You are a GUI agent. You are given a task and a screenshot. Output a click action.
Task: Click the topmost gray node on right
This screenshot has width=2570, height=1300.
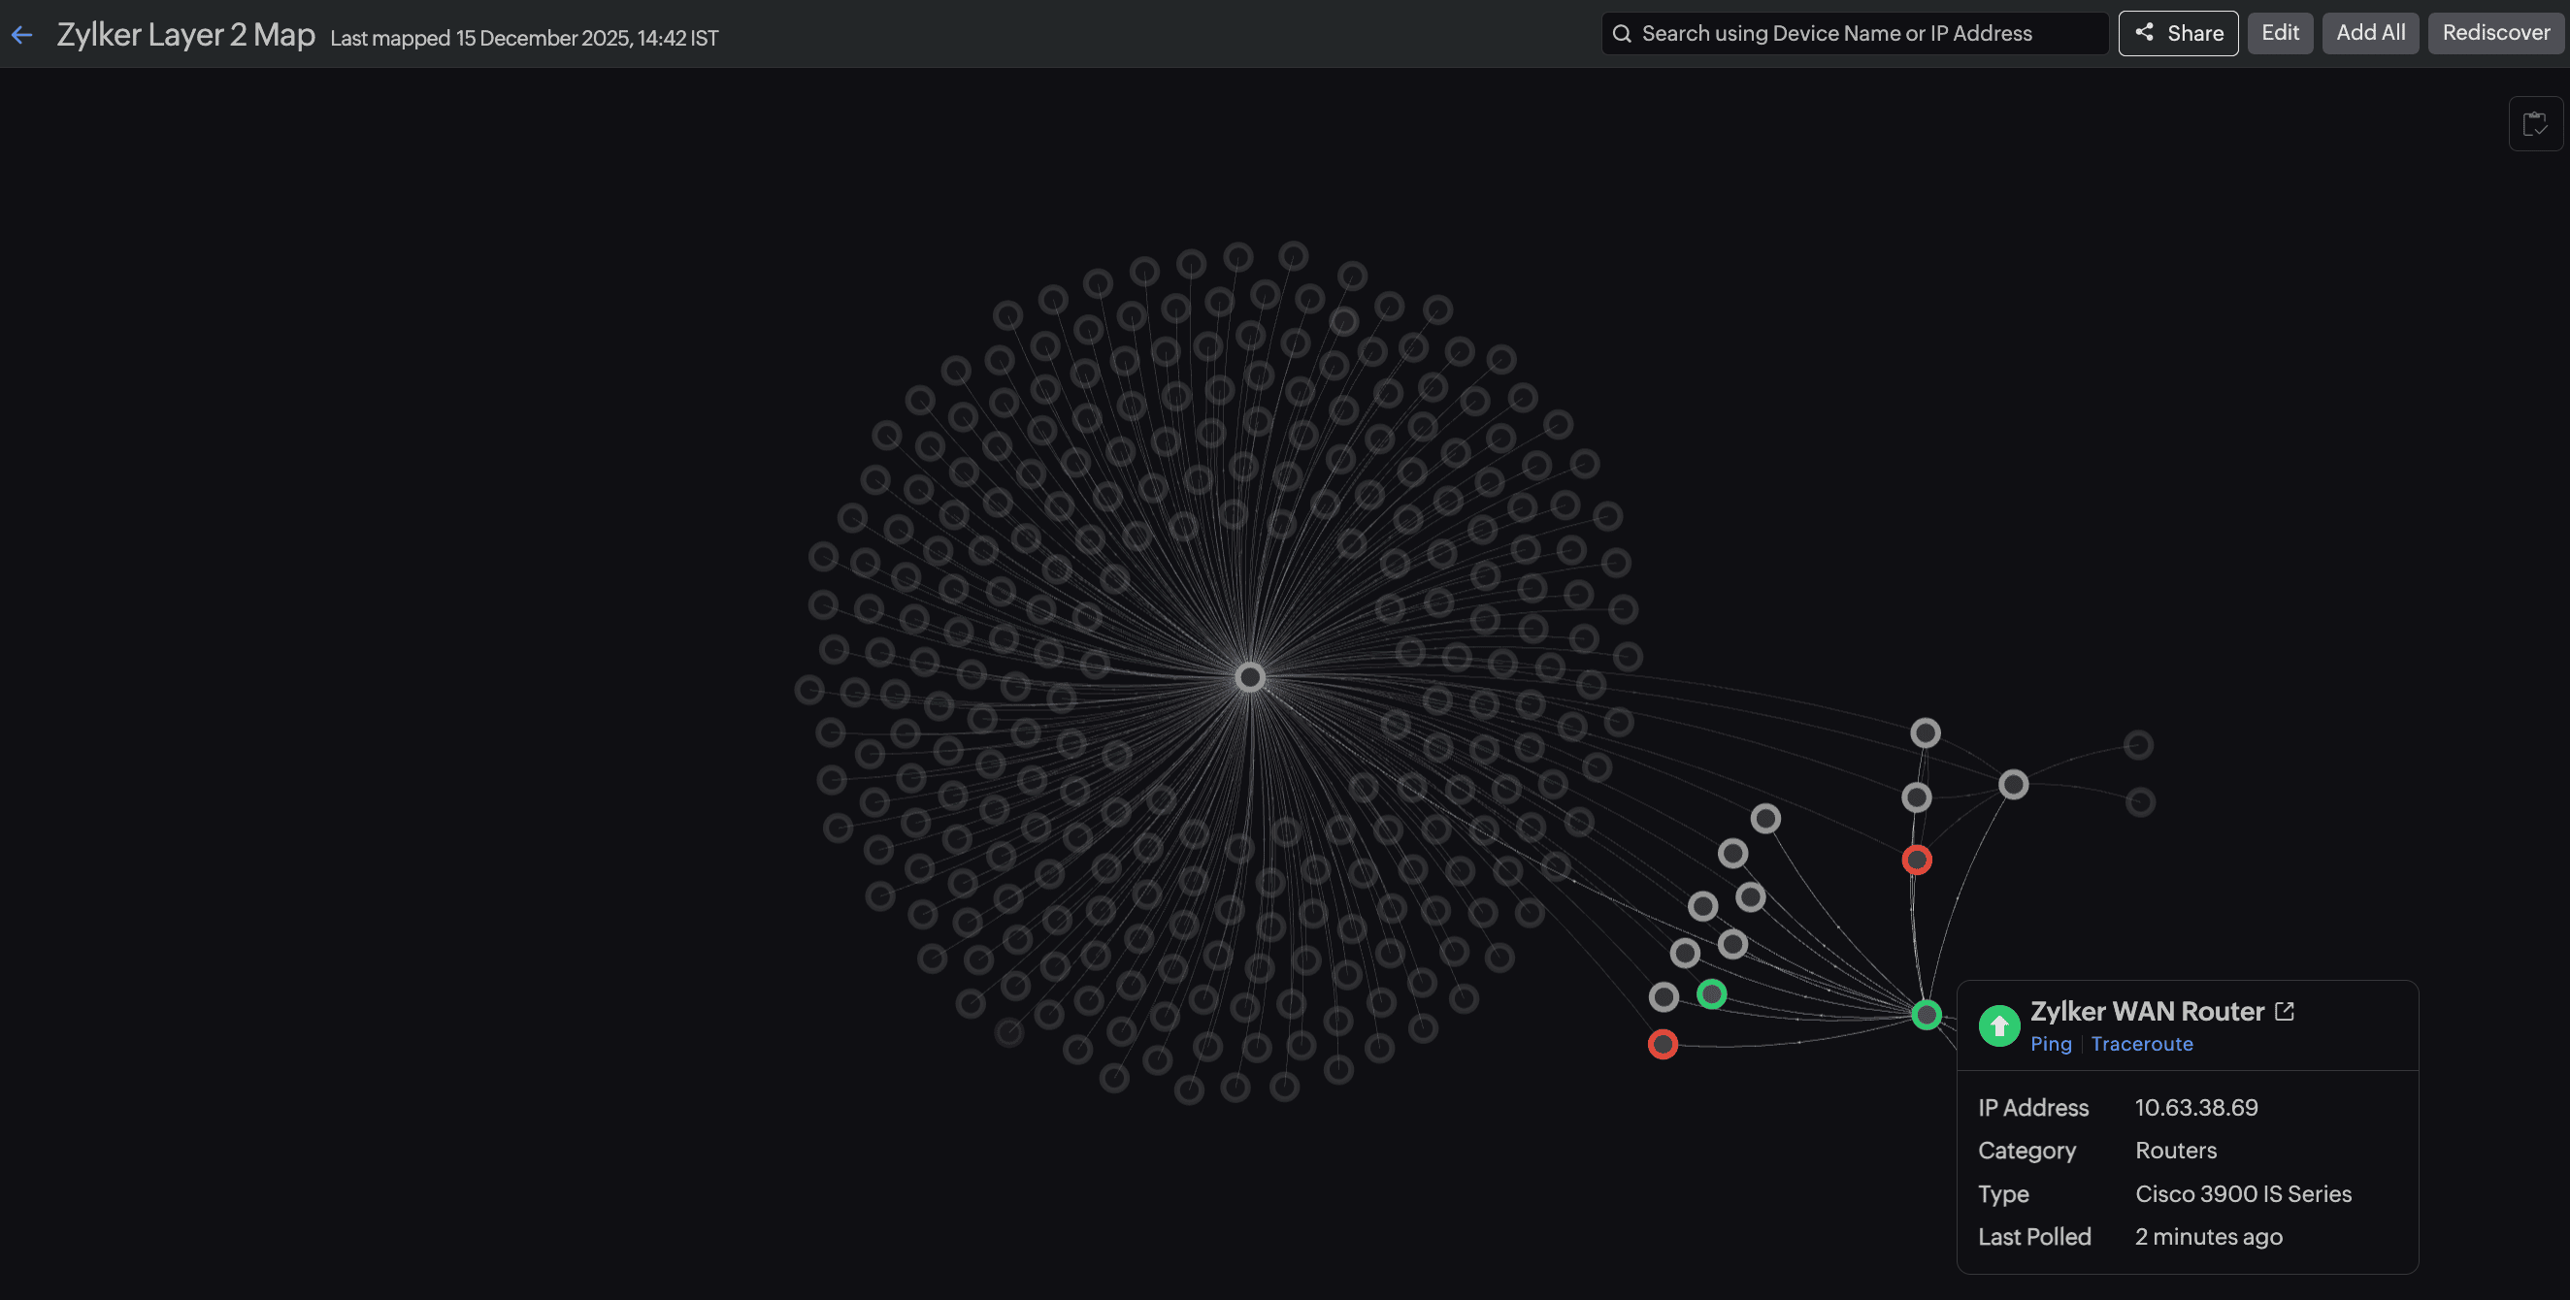[1925, 732]
